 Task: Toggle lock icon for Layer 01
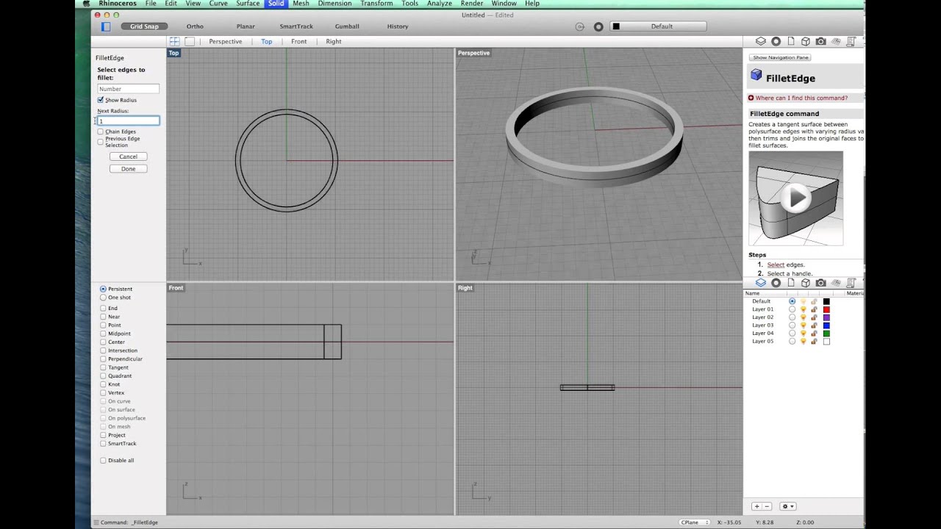click(814, 309)
